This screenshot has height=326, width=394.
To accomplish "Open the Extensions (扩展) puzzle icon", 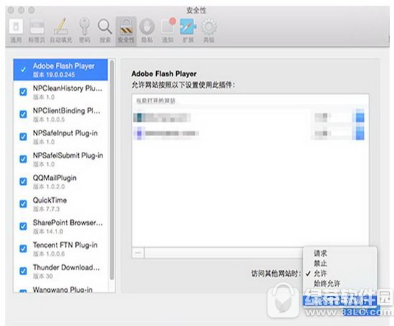I will [188, 30].
